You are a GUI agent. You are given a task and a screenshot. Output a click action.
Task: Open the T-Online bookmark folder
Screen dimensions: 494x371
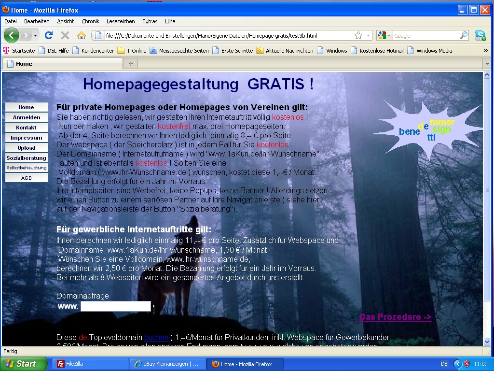132,50
